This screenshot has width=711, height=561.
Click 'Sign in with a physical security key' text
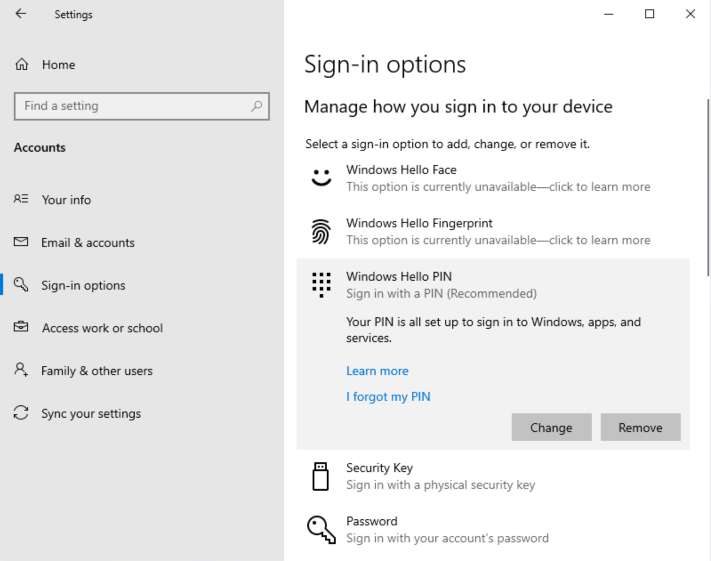[441, 484]
